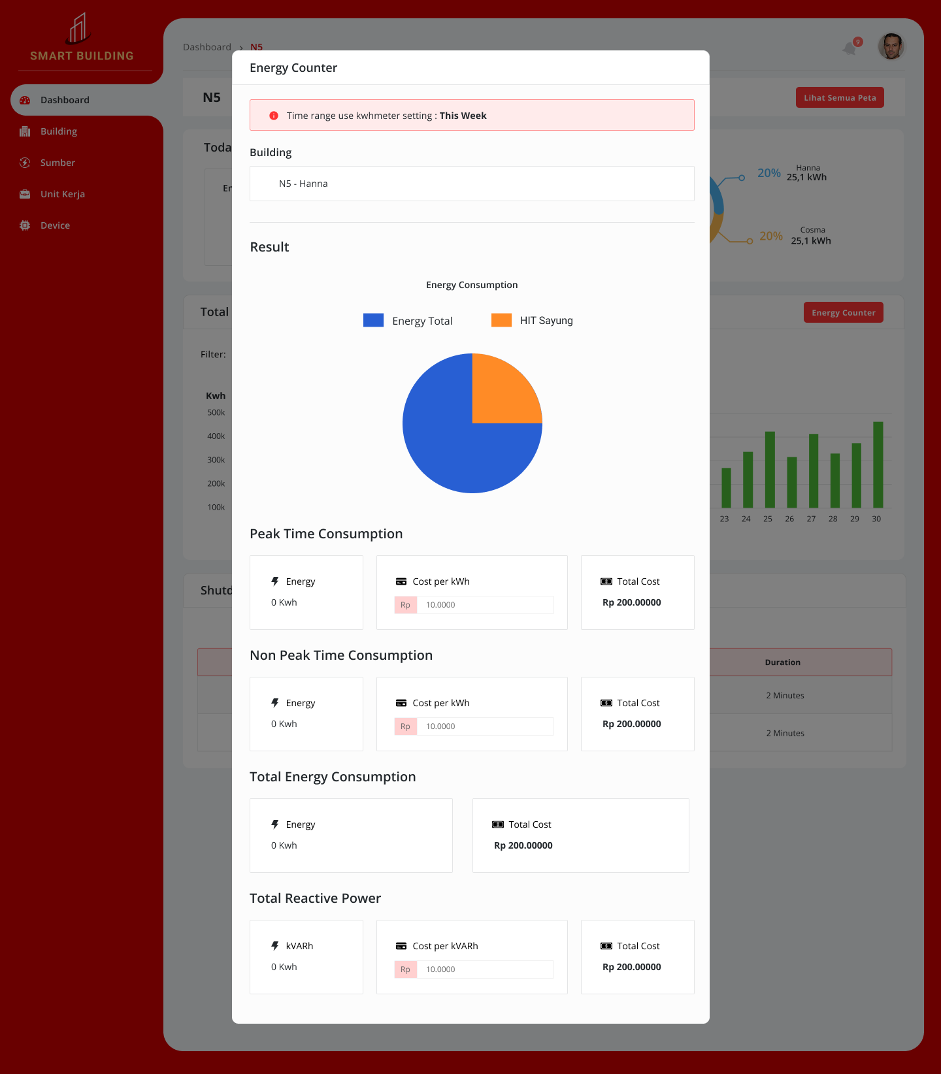The width and height of the screenshot is (941, 1074).
Task: Click the Dashboard breadcrumb link
Action: [206, 47]
